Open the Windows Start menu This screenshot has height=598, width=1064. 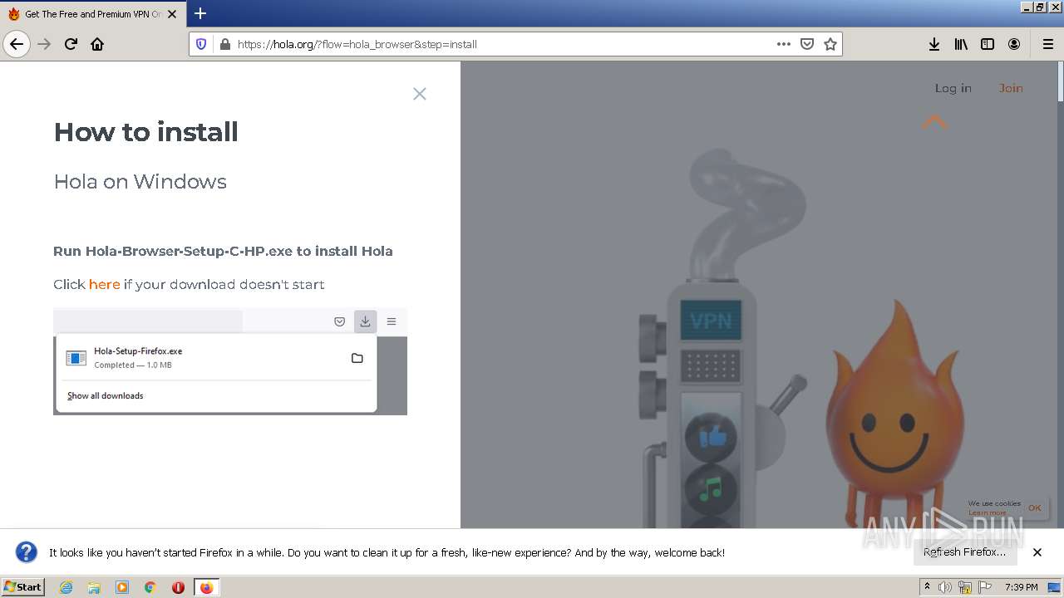tap(23, 587)
